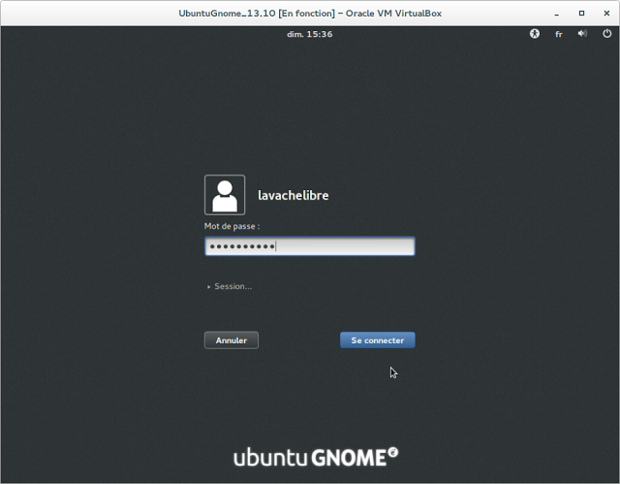The image size is (620, 484).
Task: Open the power menu icon
Action: tap(607, 34)
